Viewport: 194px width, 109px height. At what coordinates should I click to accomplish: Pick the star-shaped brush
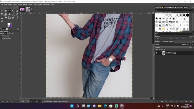[157, 18]
